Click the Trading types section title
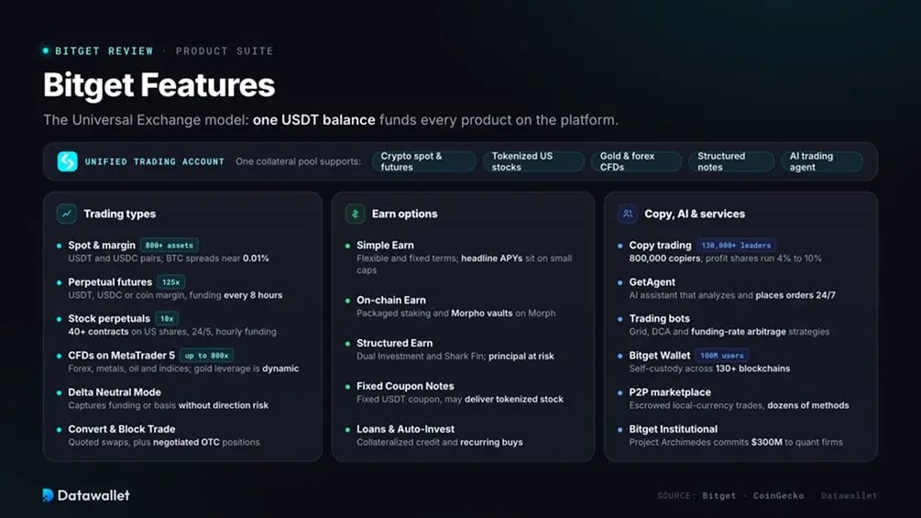The width and height of the screenshot is (921, 518). pos(120,214)
